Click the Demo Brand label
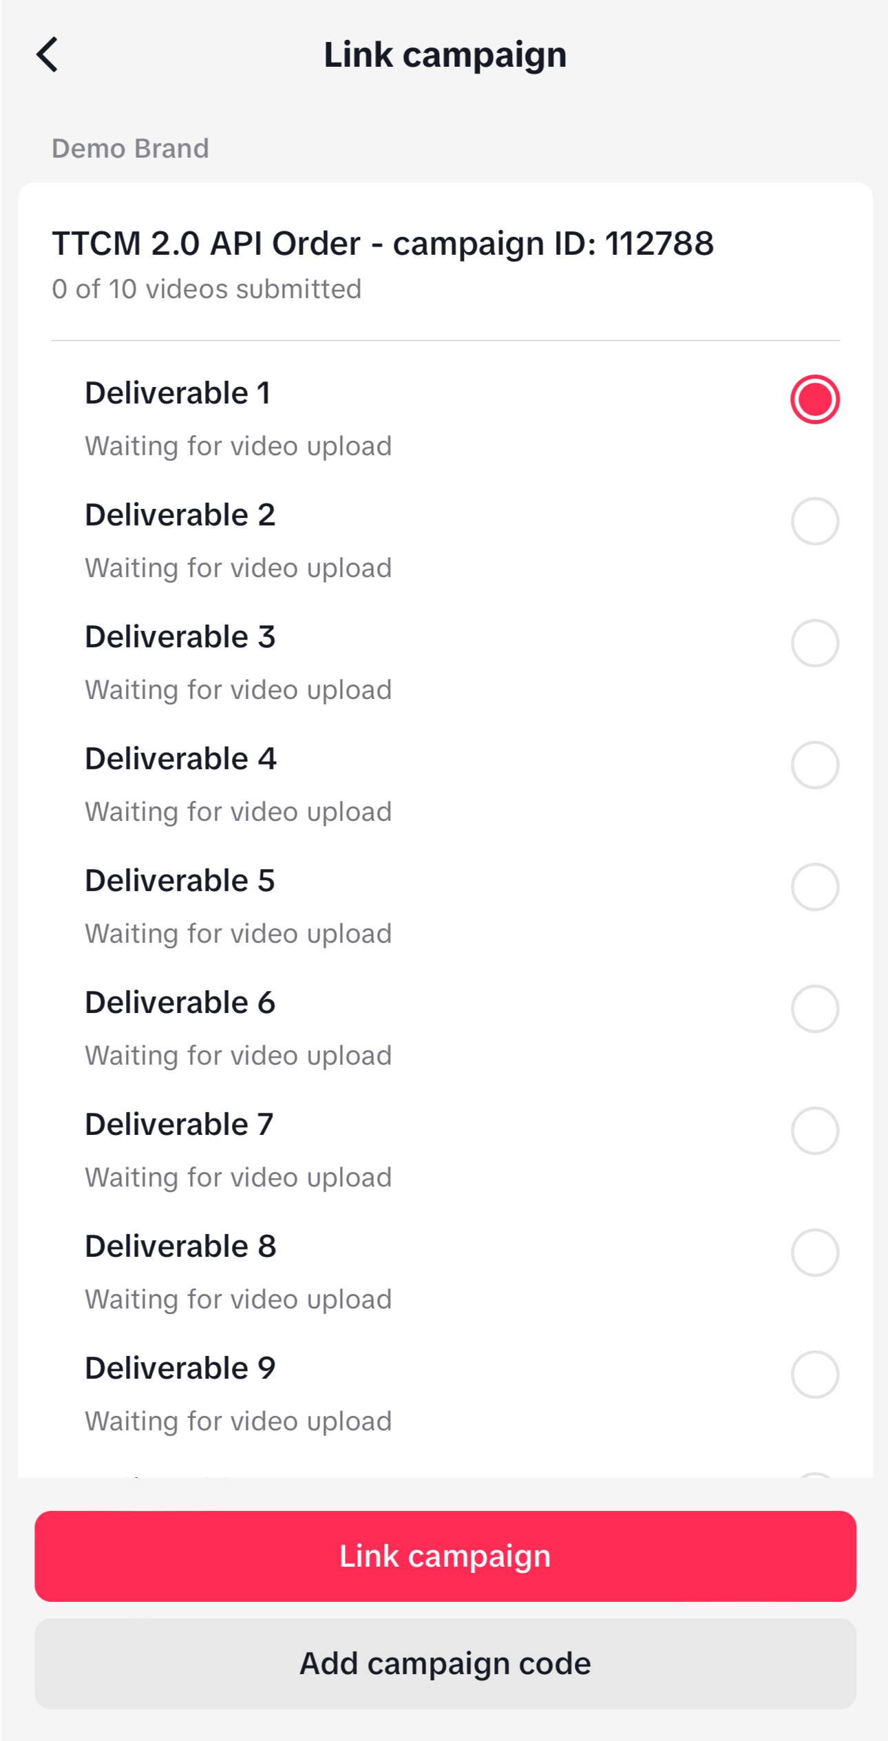Viewport: 888px width, 1741px height. pyautogui.click(x=131, y=149)
